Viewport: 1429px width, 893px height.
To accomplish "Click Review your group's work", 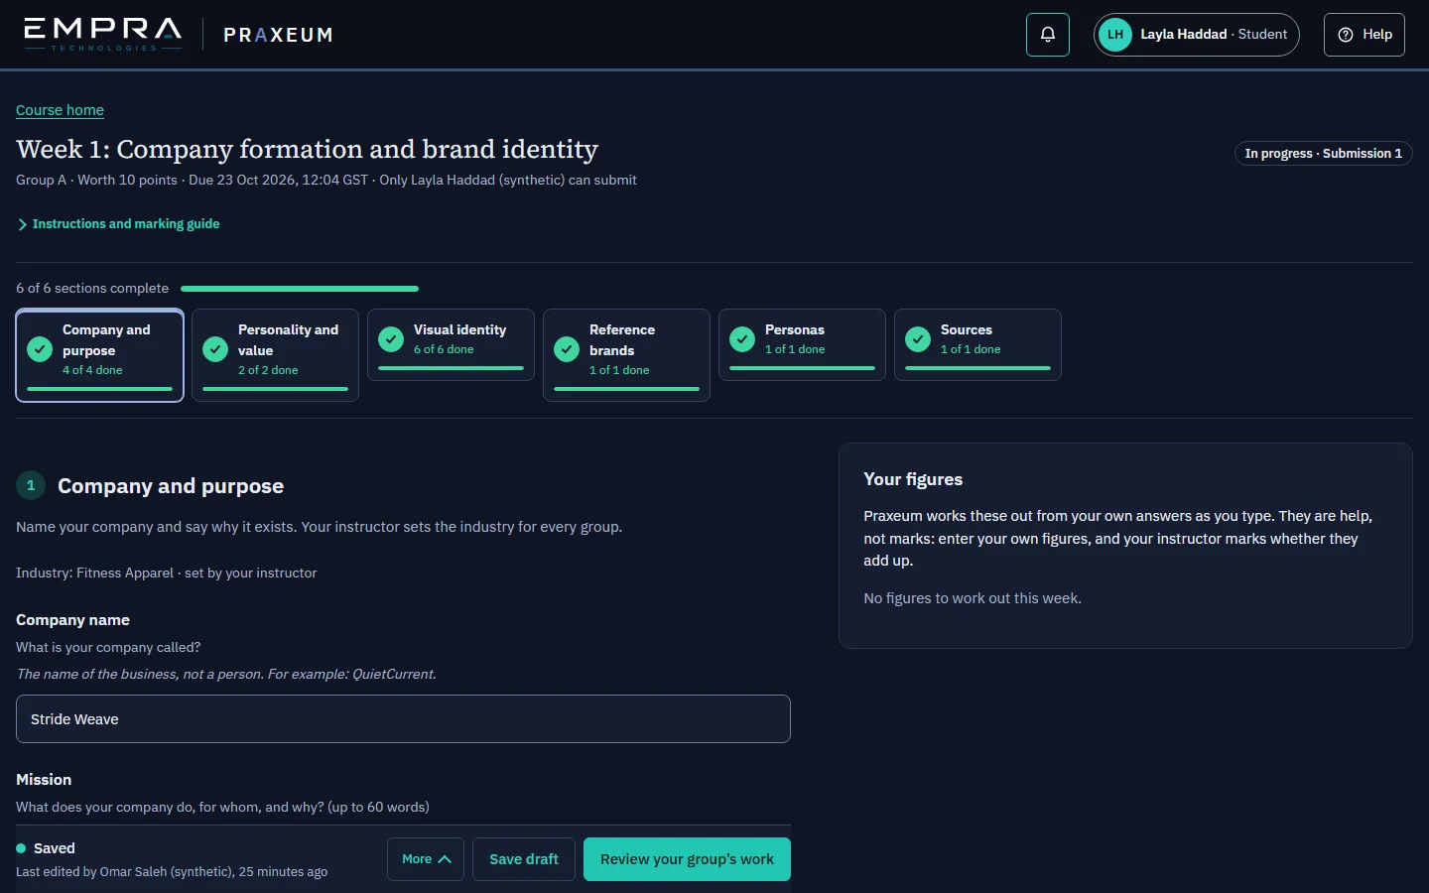I will 687,859.
